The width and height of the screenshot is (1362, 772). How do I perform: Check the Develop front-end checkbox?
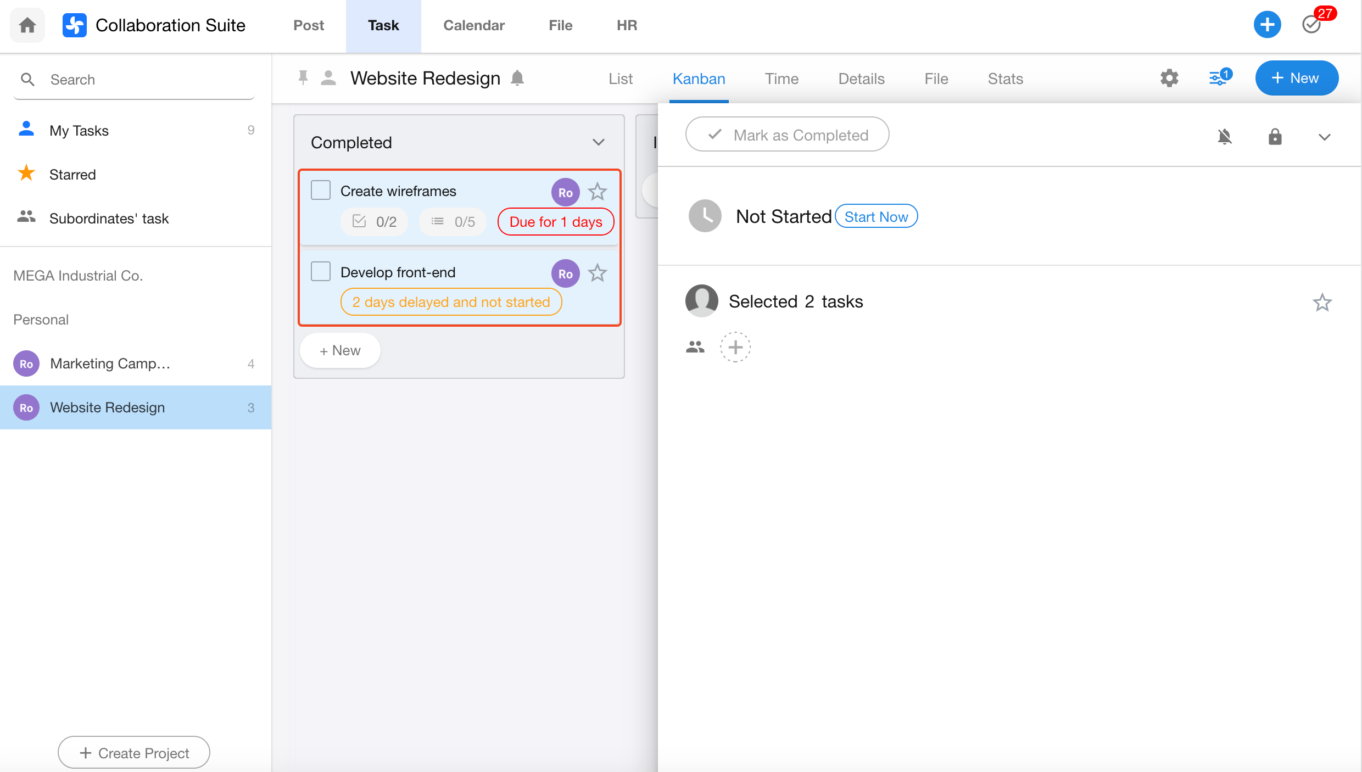click(x=321, y=272)
